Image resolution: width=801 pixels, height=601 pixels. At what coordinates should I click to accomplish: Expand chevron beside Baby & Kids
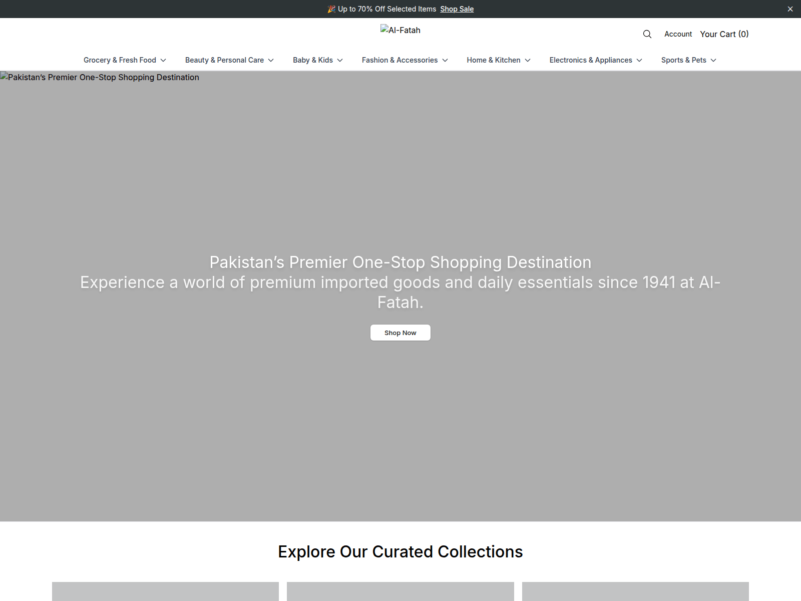coord(340,60)
